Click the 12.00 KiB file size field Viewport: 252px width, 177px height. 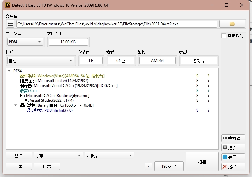click(x=68, y=42)
